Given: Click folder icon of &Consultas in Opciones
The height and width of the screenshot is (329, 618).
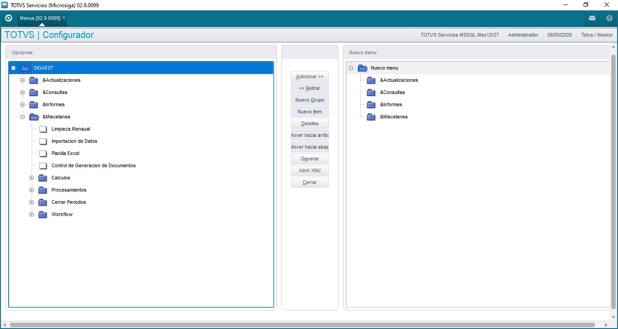Looking at the screenshot, I should [x=34, y=92].
